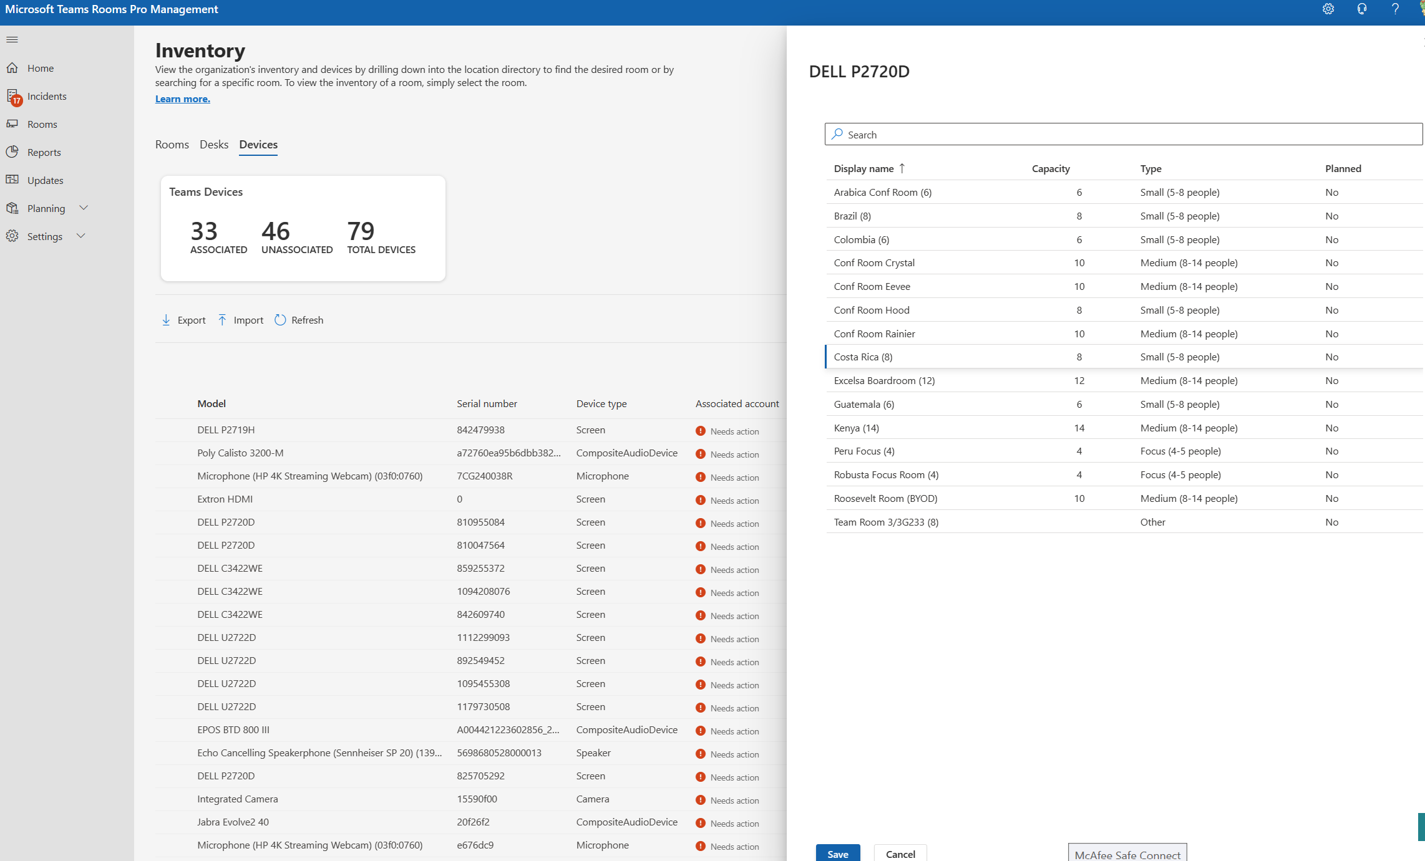The image size is (1425, 861).
Task: Sort by Capacity column header
Action: pos(1051,168)
